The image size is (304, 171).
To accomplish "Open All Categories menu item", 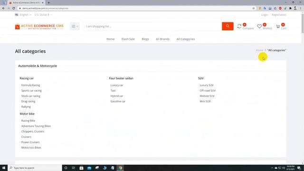I will [x=186, y=39].
